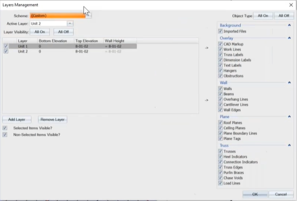Open the Scheme dropdown showing (Custom)
This screenshot has height=201, width=297.
point(60,16)
